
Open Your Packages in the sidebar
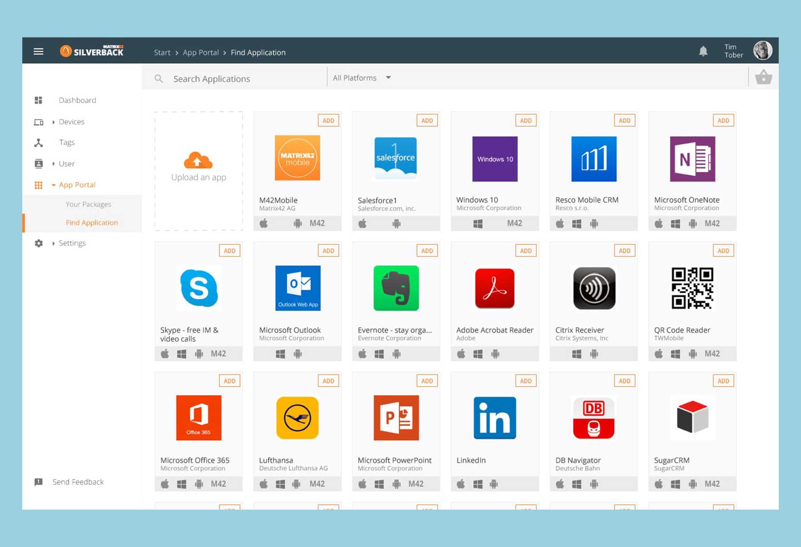pos(88,205)
